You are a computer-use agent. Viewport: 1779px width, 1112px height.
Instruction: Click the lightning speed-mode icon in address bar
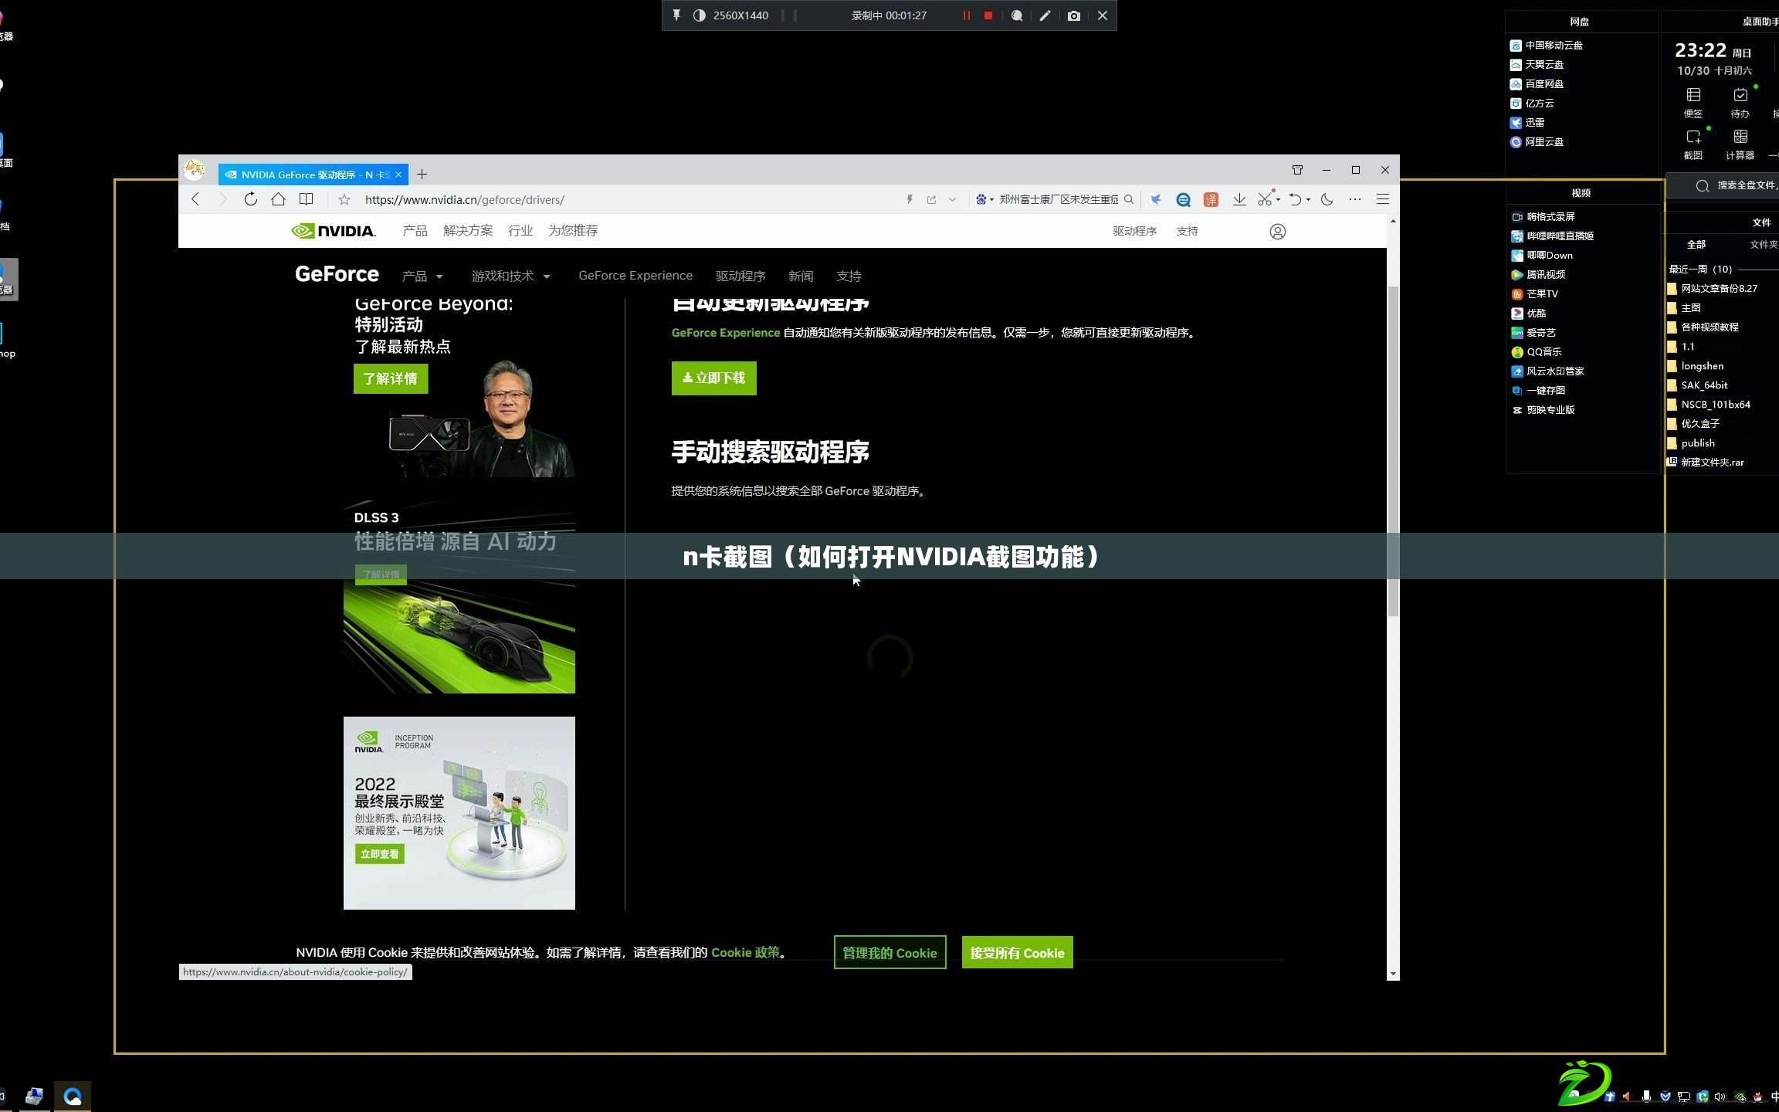pos(910,199)
